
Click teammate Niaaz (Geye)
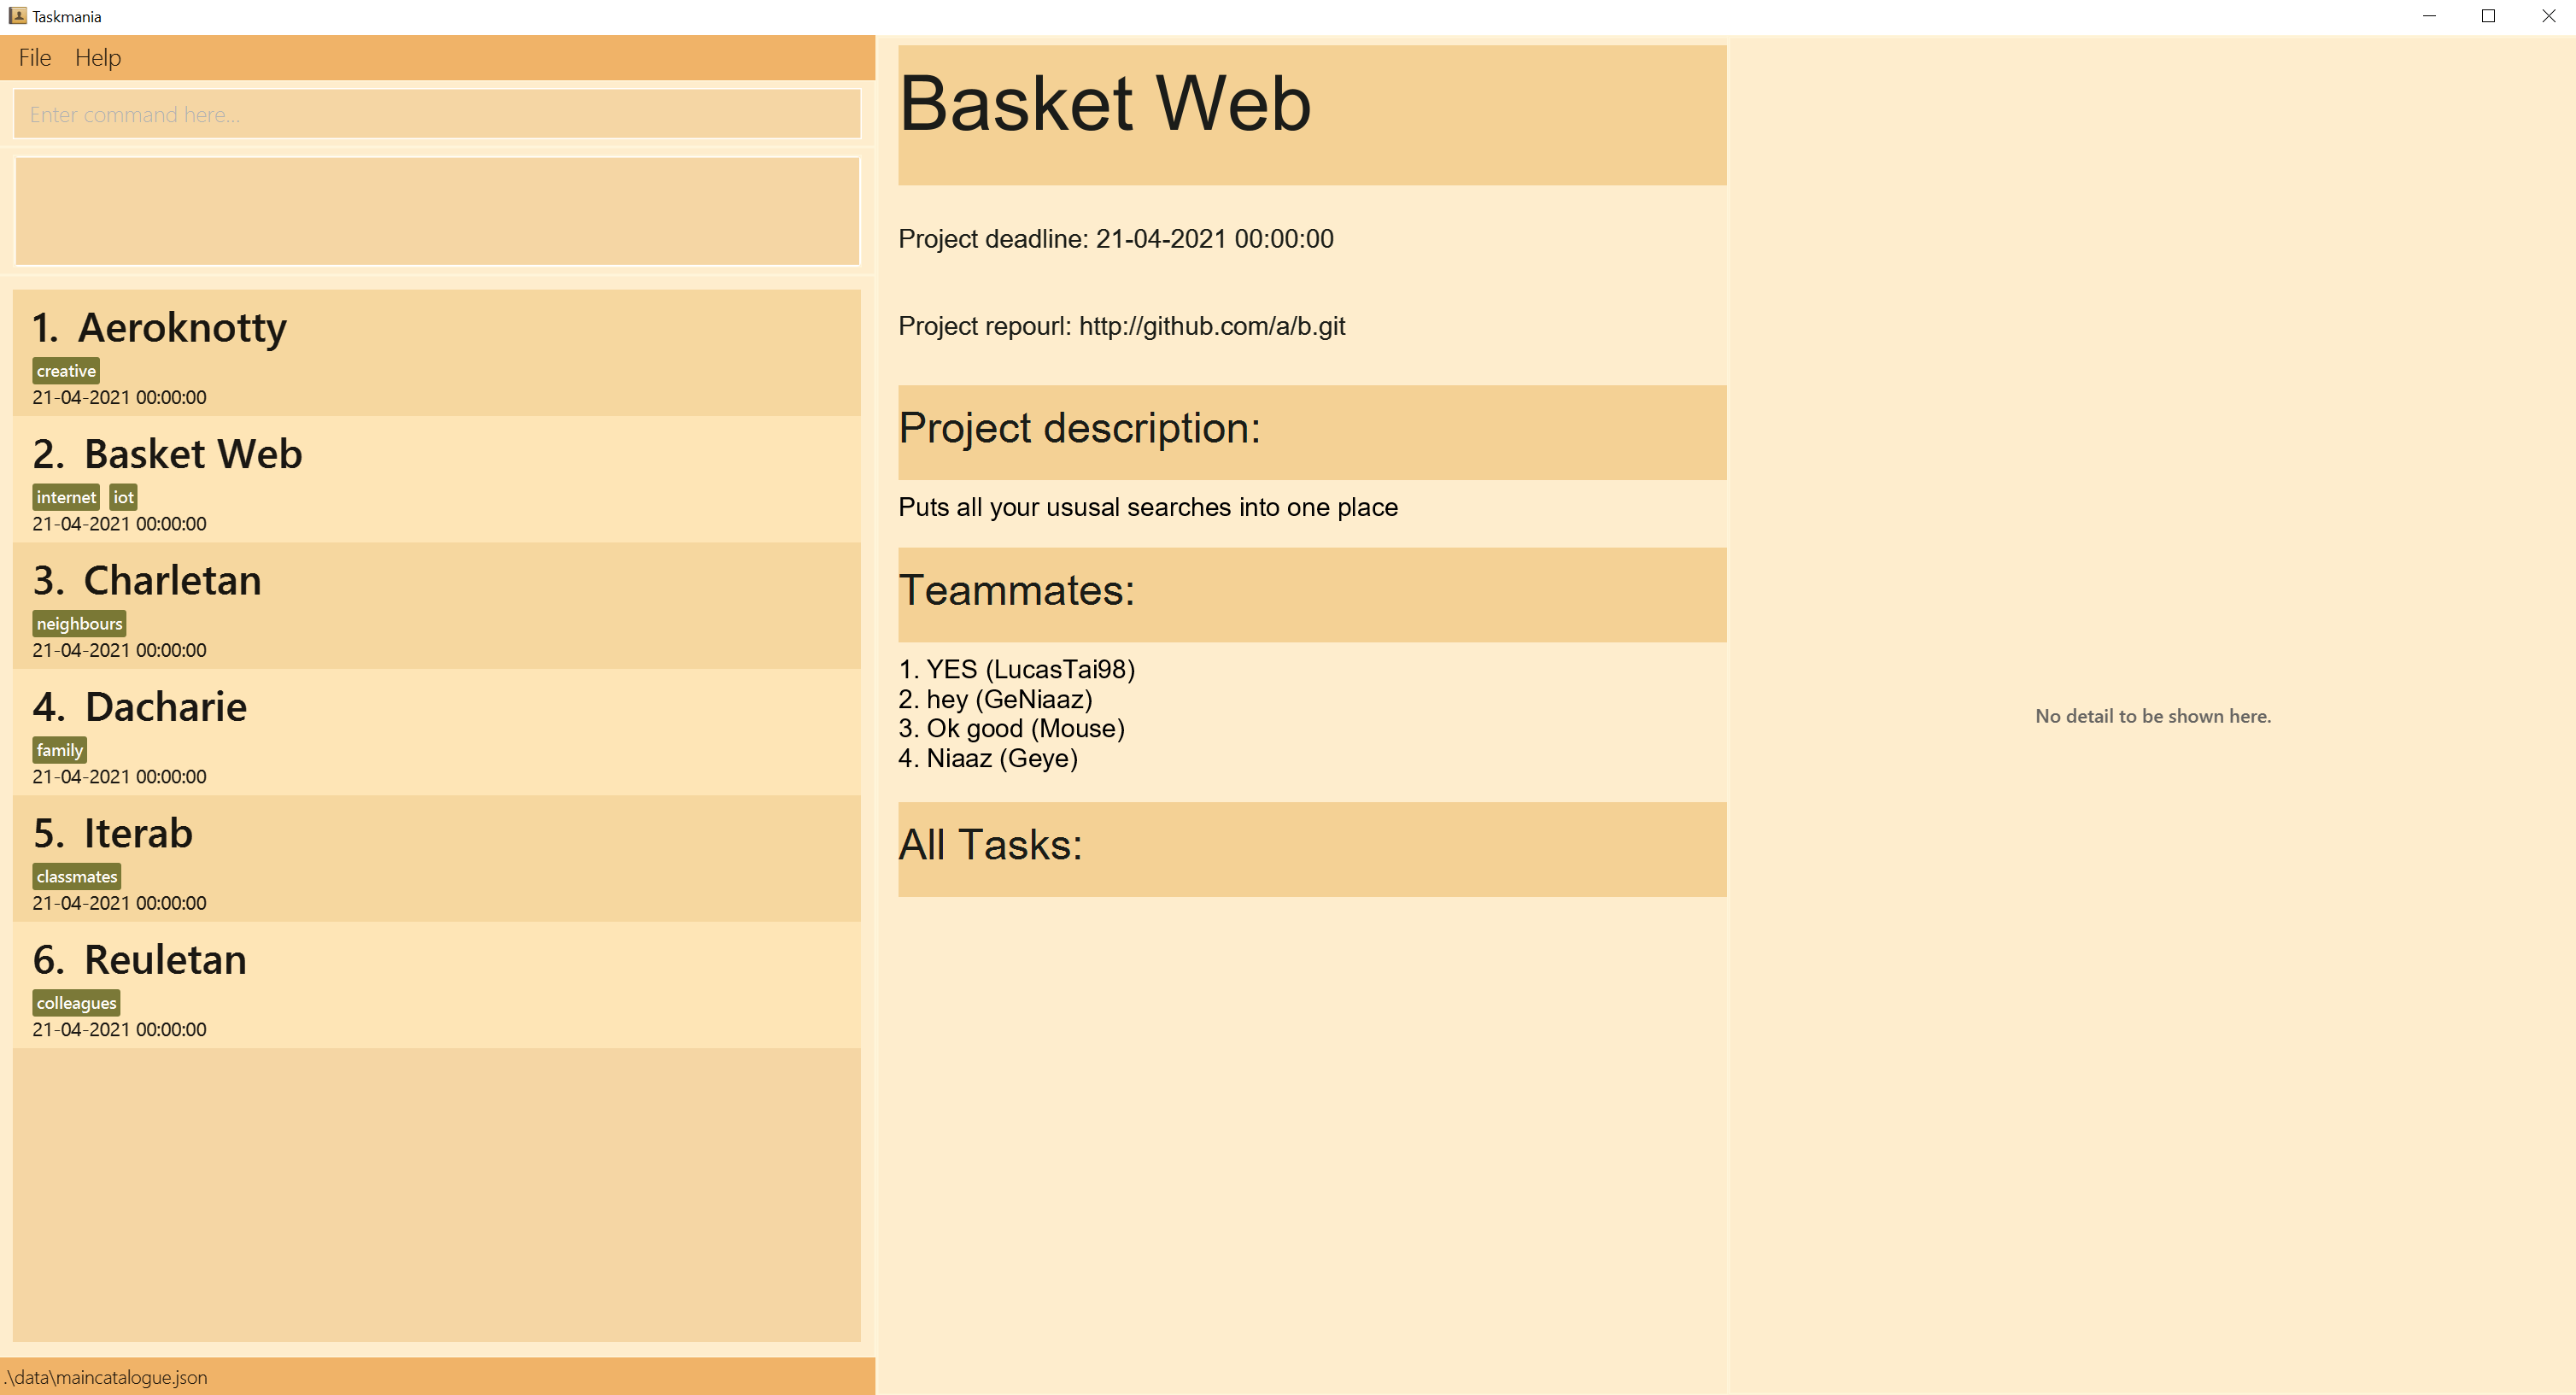click(x=988, y=758)
